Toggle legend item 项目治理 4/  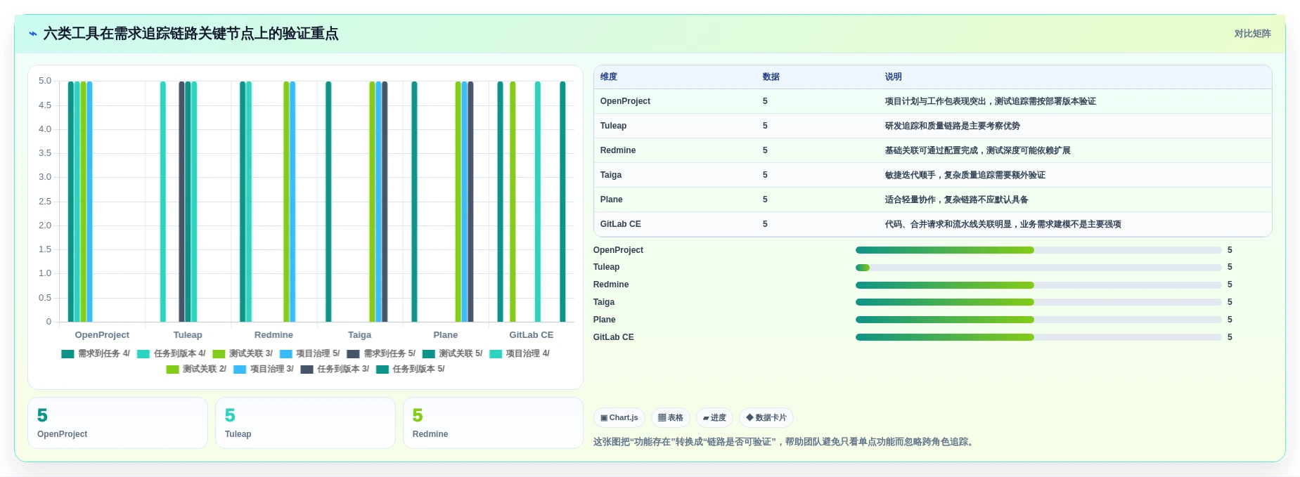point(520,354)
